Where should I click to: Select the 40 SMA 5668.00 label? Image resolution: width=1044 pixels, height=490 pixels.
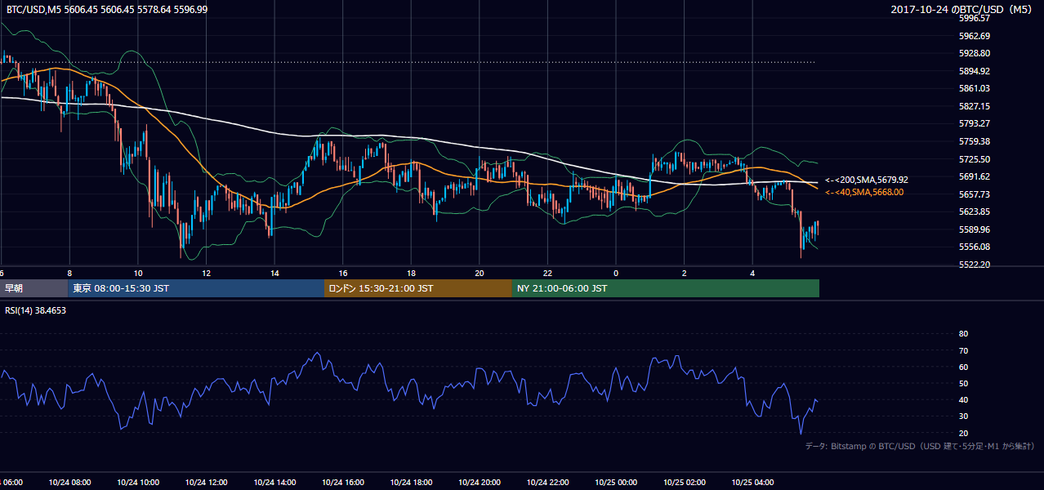click(x=864, y=192)
